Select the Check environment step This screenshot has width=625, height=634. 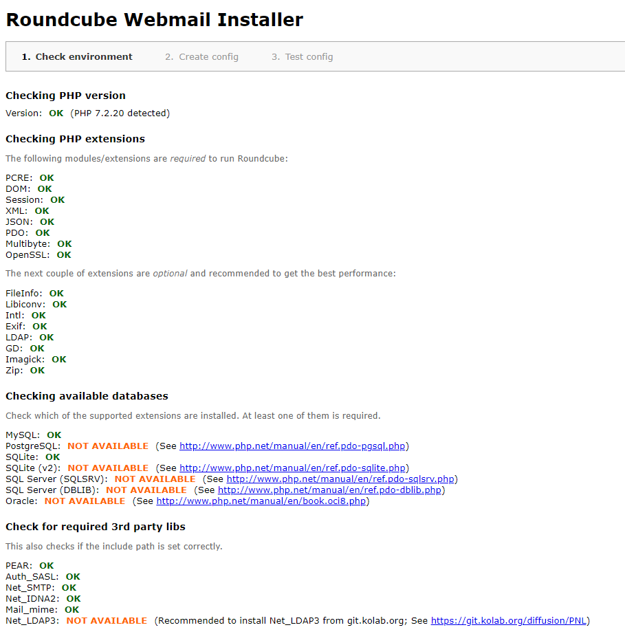(77, 56)
